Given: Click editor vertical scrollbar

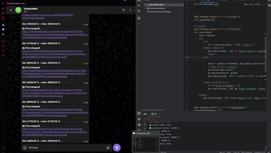Looking at the screenshot, I should [x=265, y=55].
